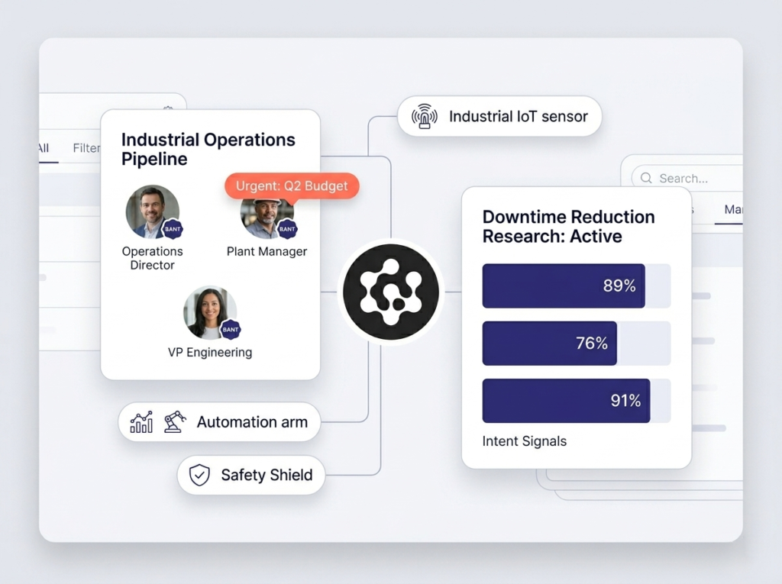Click the Plant Manager label
The height and width of the screenshot is (584, 782).
click(x=267, y=251)
